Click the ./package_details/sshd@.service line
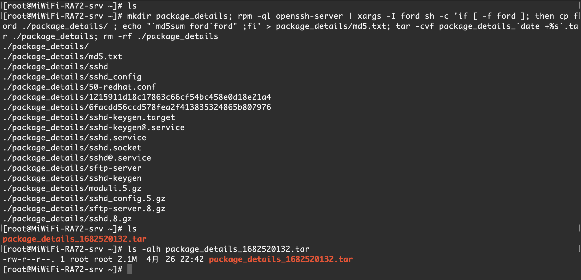The width and height of the screenshot is (581, 280). click(x=77, y=158)
